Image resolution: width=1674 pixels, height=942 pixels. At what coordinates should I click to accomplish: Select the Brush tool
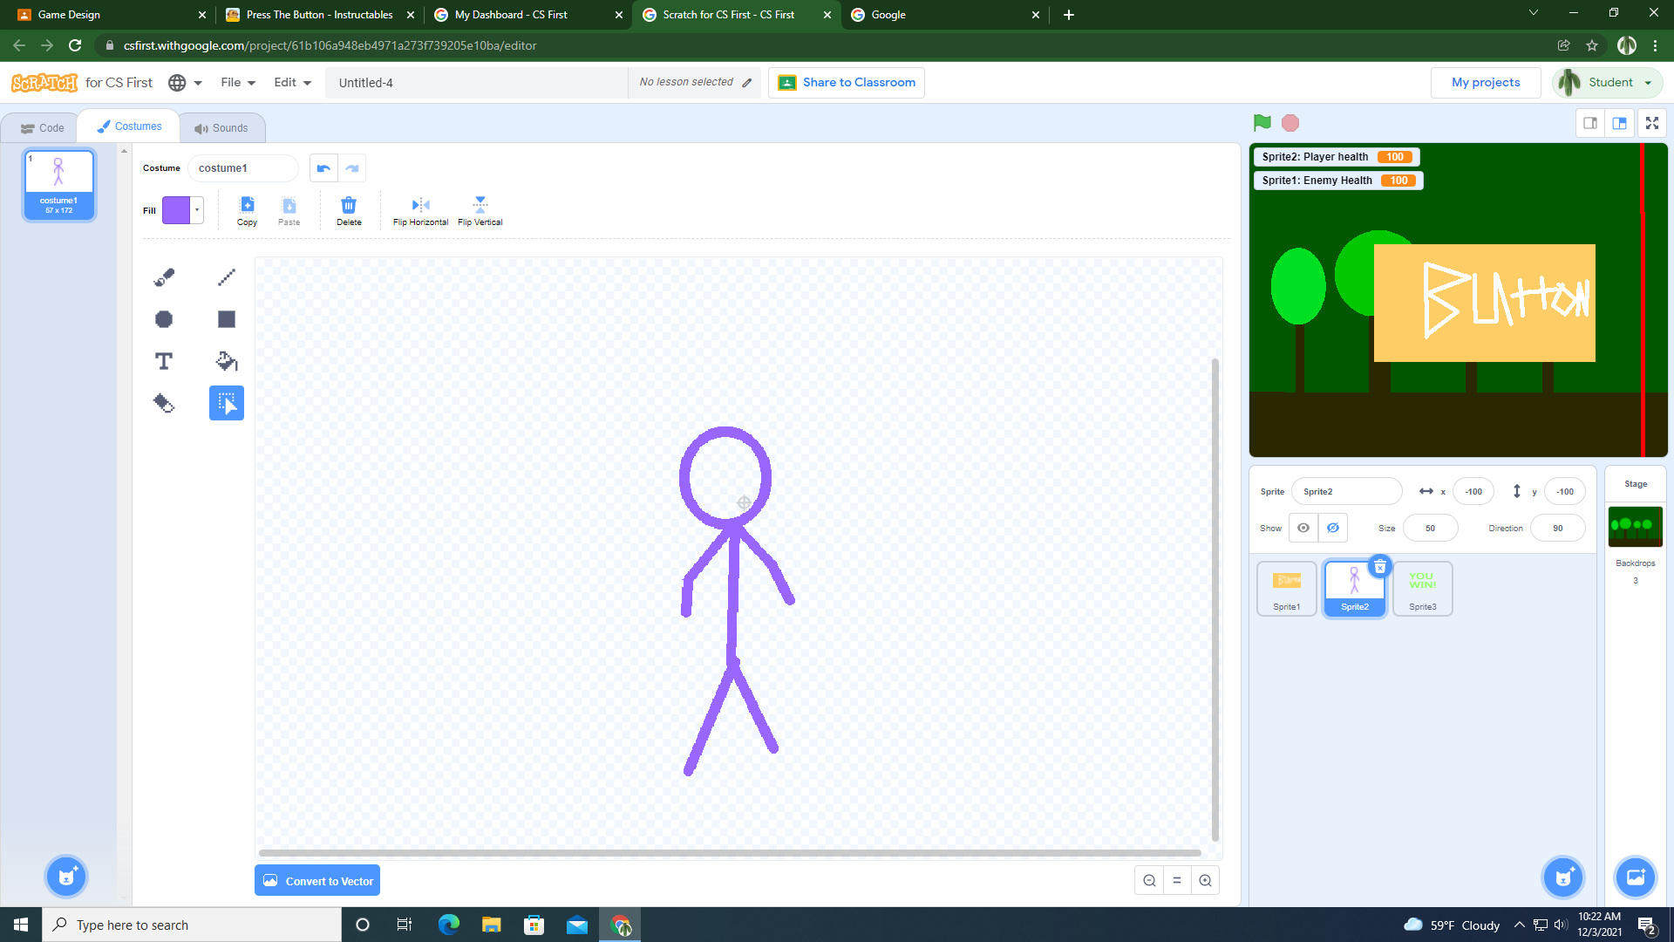click(x=164, y=276)
